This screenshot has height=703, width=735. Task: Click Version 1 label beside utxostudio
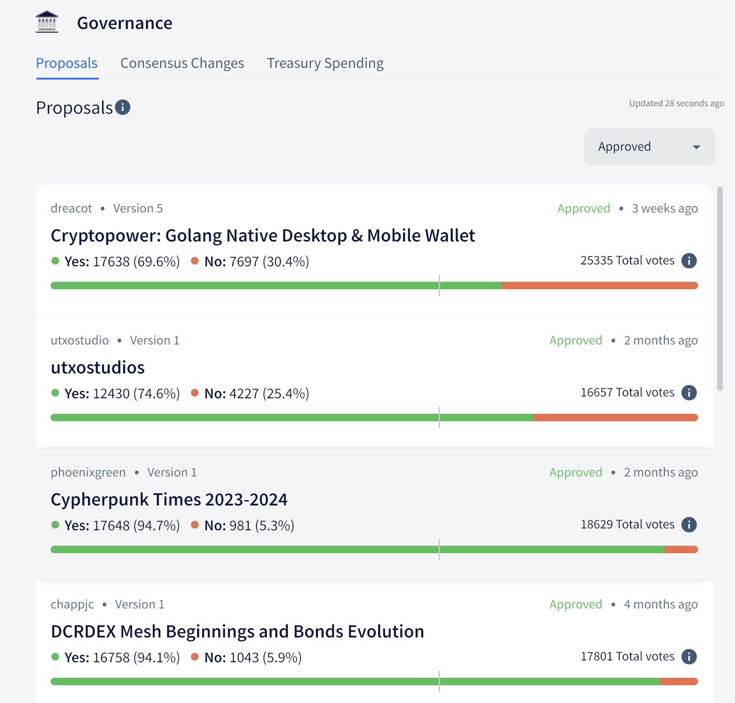pos(154,340)
